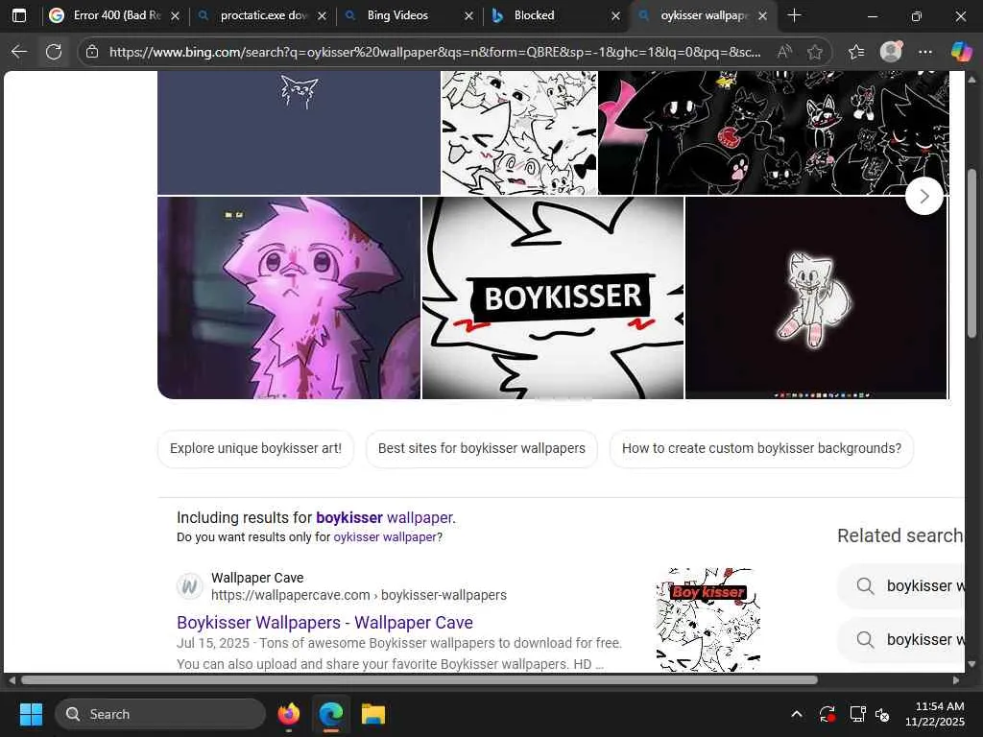Close the Blocked tab
The image size is (983, 737).
[x=615, y=15]
